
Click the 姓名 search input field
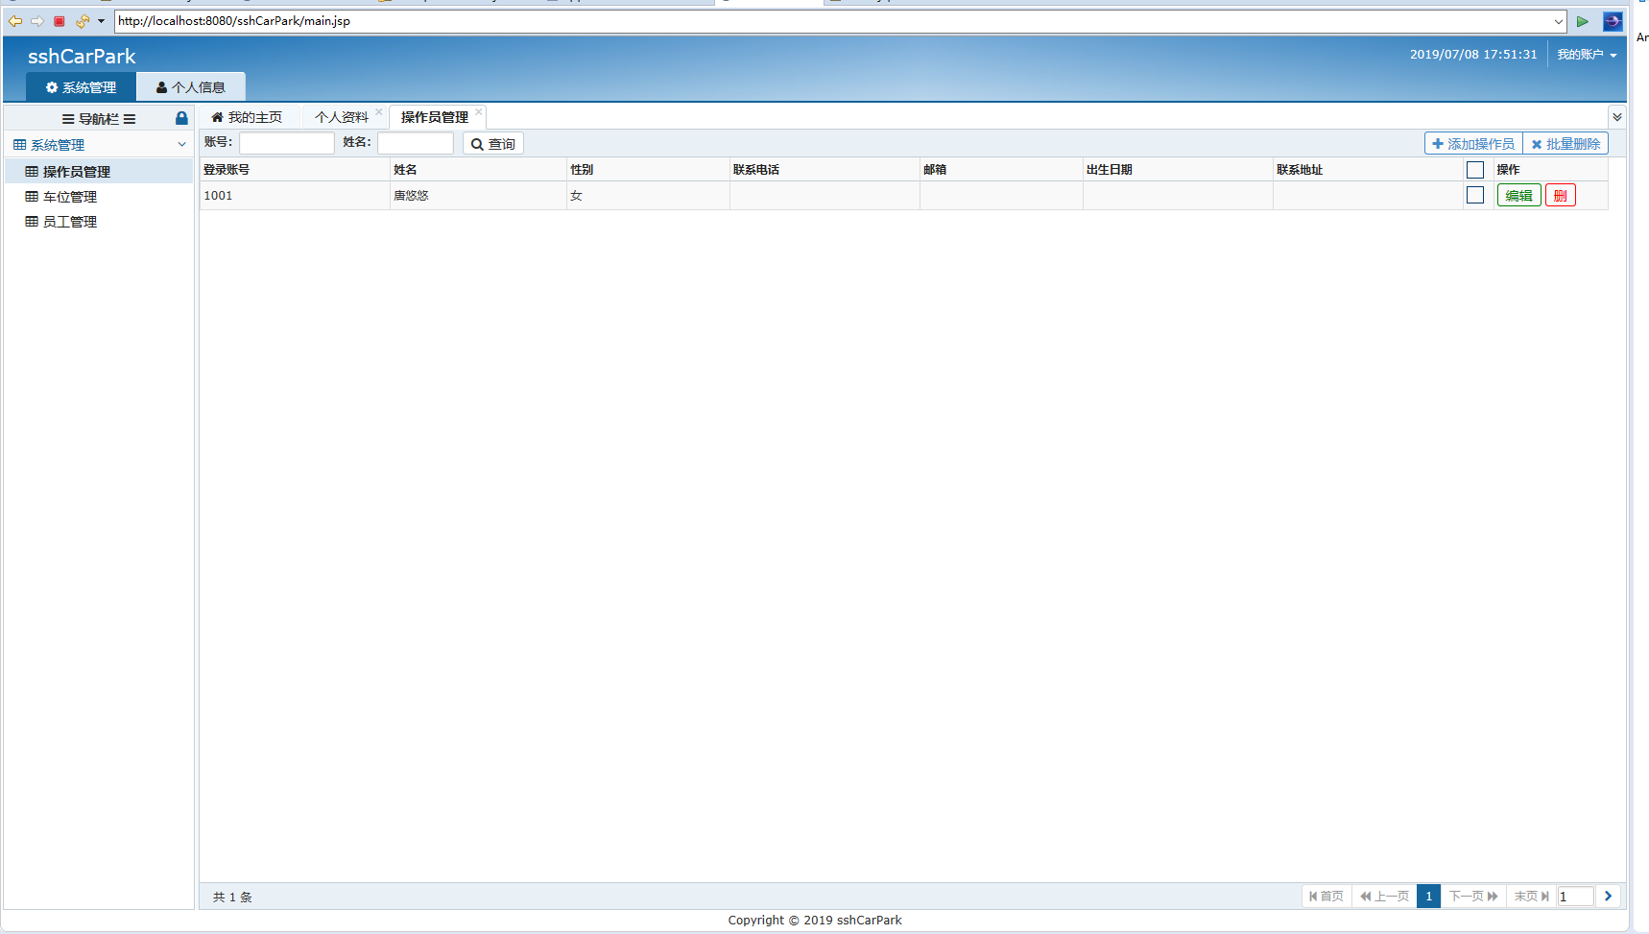click(416, 143)
